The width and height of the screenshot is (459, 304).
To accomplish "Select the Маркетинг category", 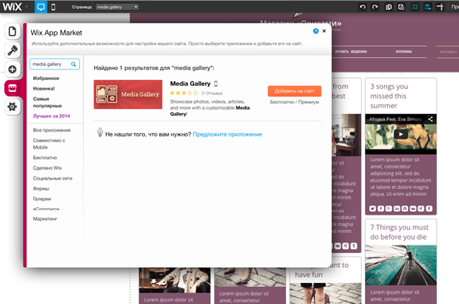I will (44, 218).
